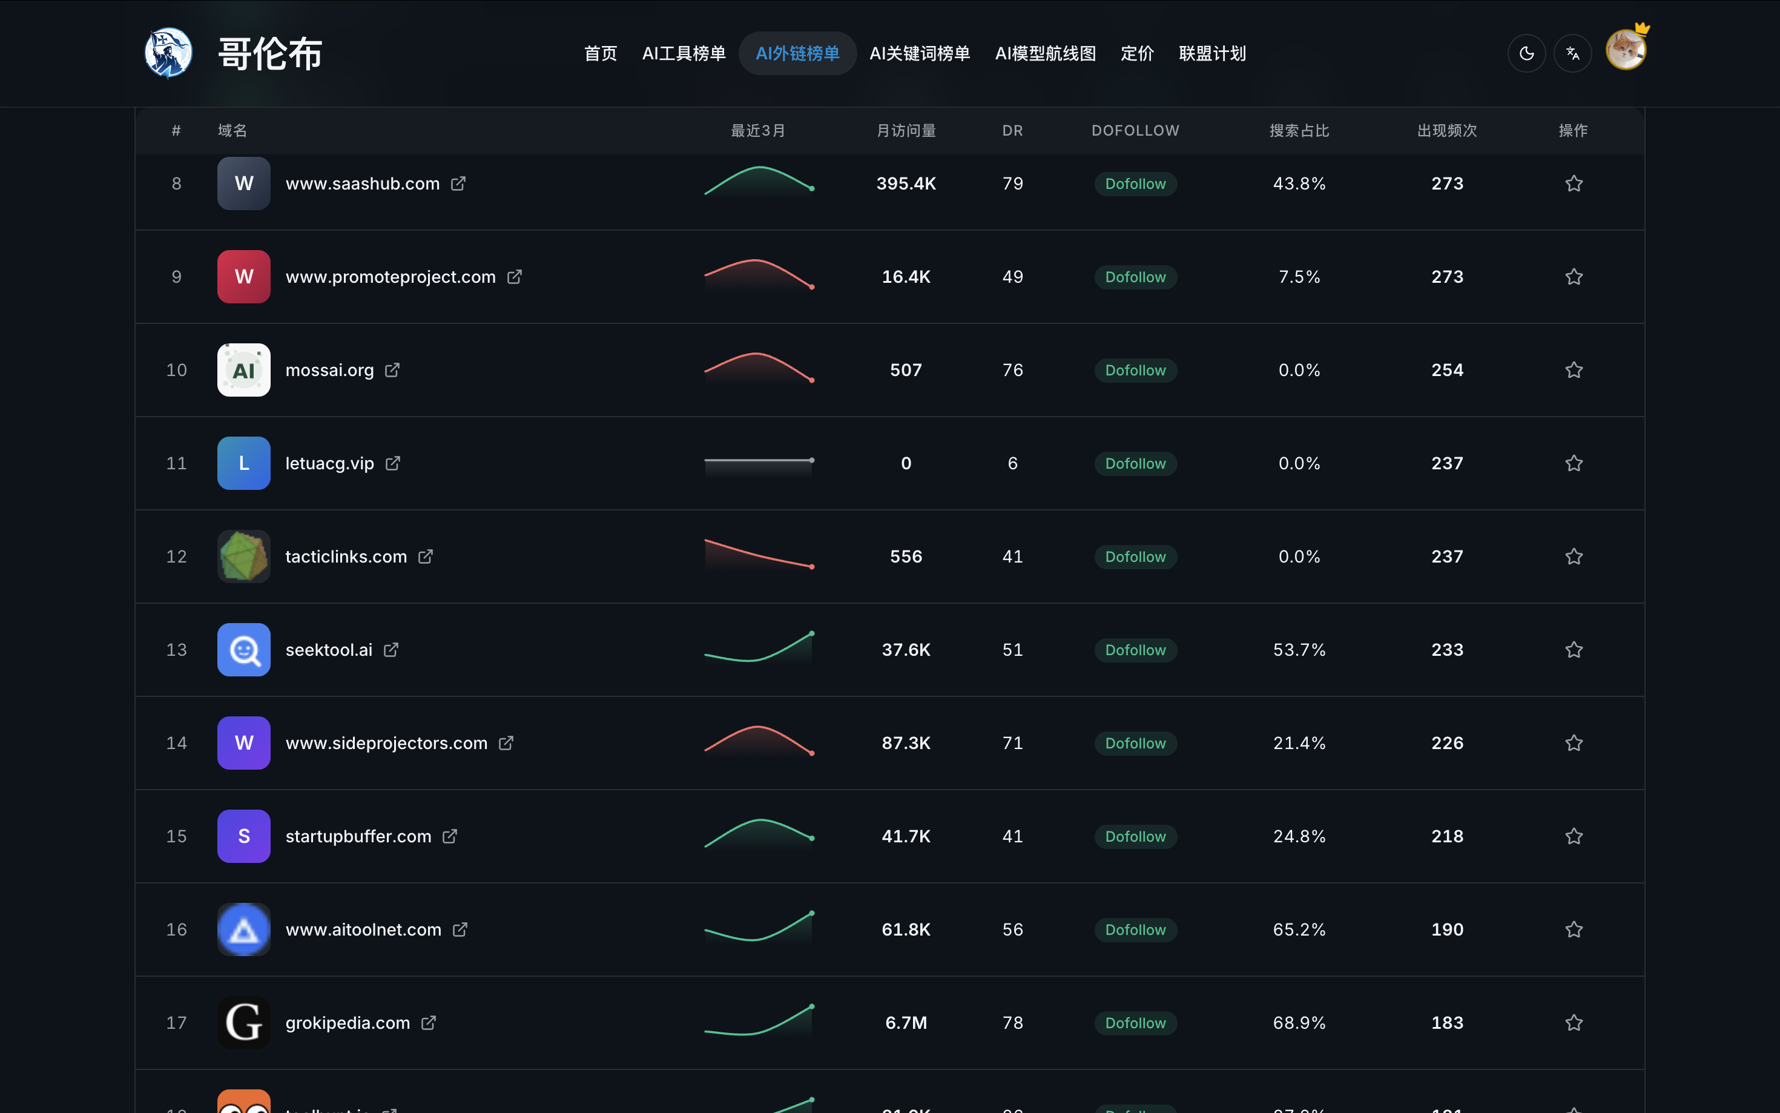Open the language translation switcher
This screenshot has height=1113, width=1780.
(x=1572, y=53)
